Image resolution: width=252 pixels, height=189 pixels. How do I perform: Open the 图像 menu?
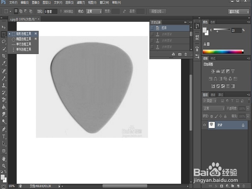pos(36,3)
